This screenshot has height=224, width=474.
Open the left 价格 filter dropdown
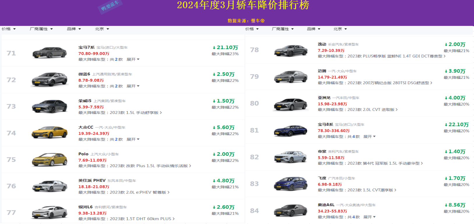(x=8, y=29)
